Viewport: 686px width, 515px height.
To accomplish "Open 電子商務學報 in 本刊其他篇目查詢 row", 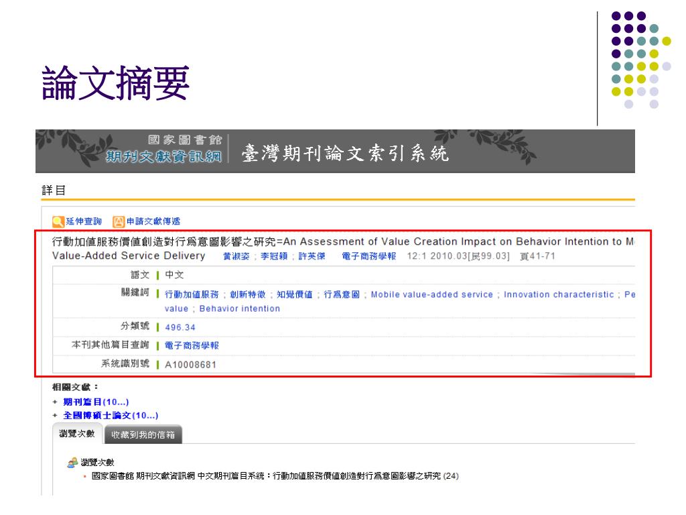I will pyautogui.click(x=192, y=346).
